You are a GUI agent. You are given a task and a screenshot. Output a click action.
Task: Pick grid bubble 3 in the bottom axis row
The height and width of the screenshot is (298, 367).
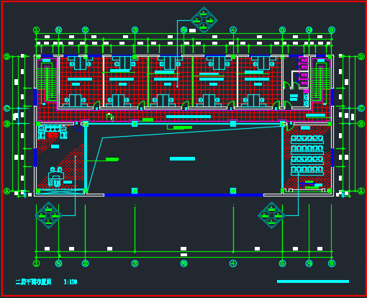[135, 263]
